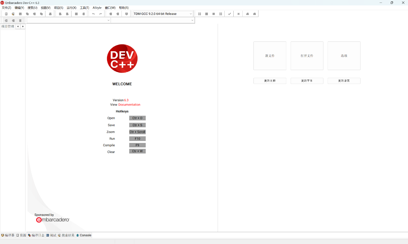The image size is (408, 244).
Task: Click the 更改语言 button
Action: 344,81
